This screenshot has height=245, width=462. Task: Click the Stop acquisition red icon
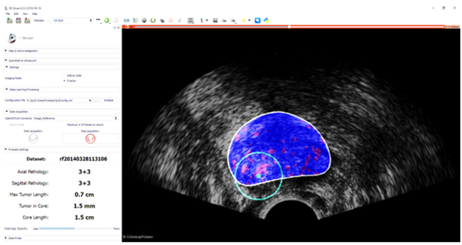[x=89, y=137]
